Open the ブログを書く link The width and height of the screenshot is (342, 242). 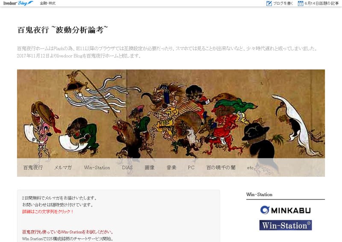tap(283, 3)
